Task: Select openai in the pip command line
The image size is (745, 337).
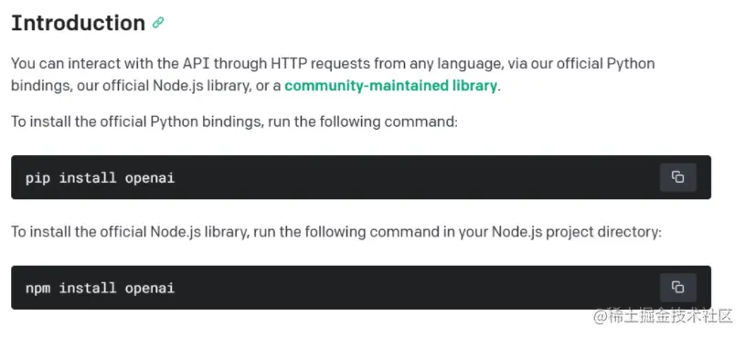Action: pos(150,178)
